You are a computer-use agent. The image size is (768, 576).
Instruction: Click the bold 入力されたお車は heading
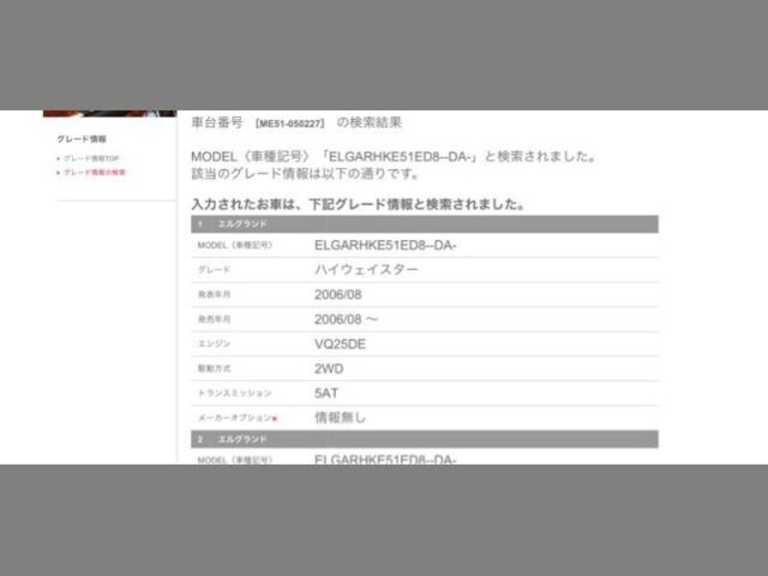tap(358, 204)
